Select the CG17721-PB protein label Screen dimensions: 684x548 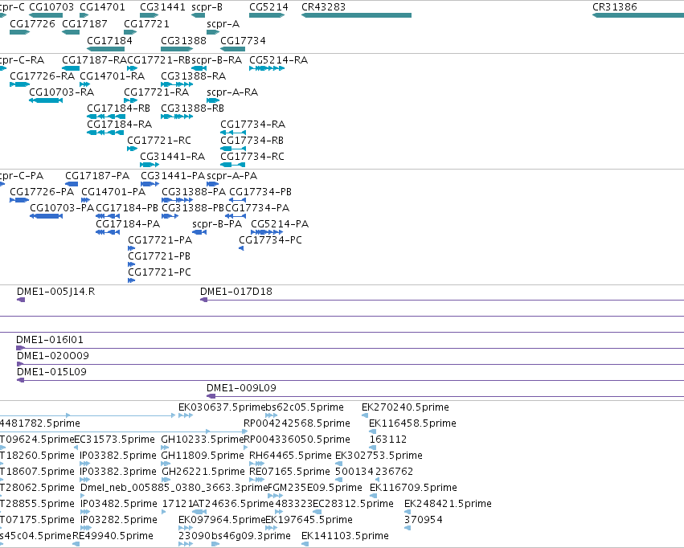pyautogui.click(x=159, y=256)
